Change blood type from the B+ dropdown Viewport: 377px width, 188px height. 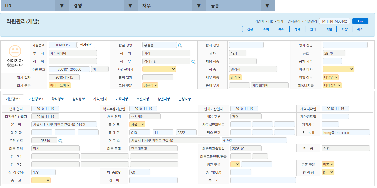(327, 172)
